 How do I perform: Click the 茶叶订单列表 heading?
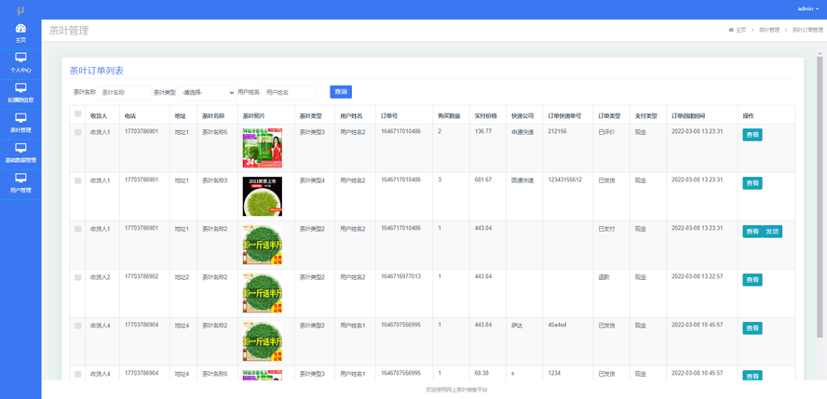tap(97, 71)
